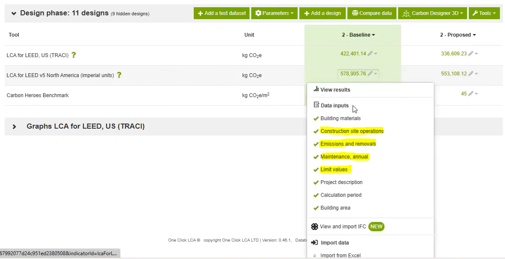
Task: Click the gear icon on the Parameters button
Action: [x=259, y=13]
